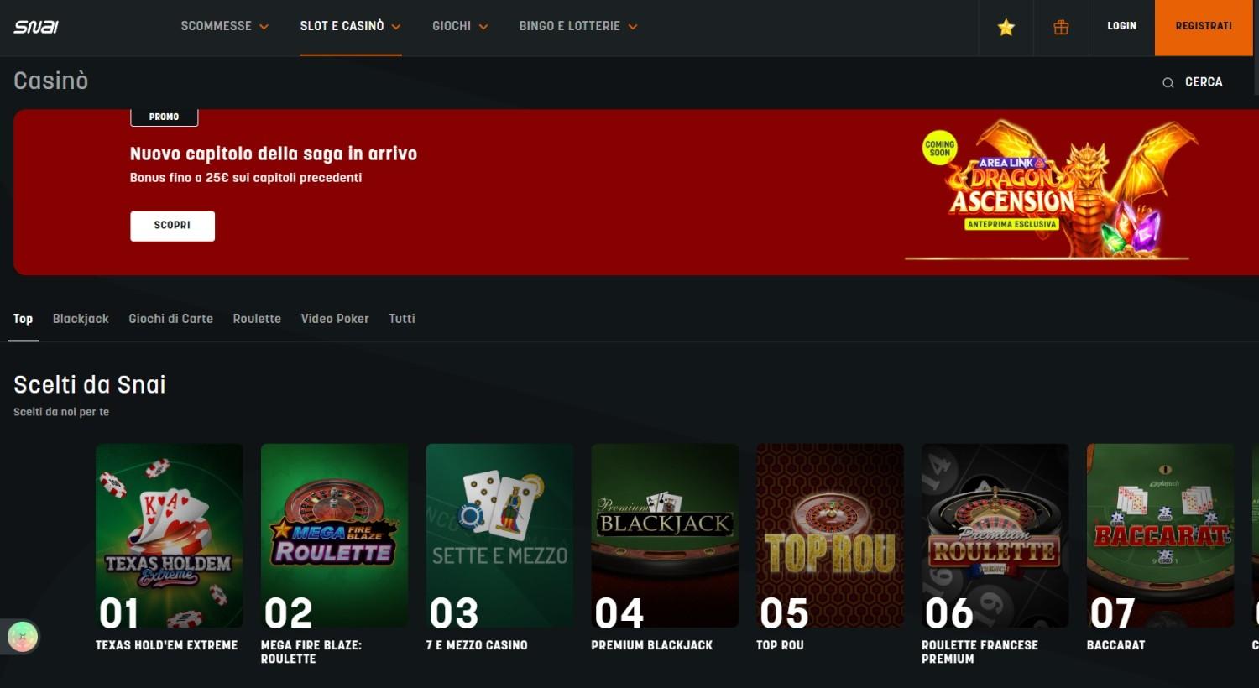Launch the Mega Fire Blaze Roulette tile

tap(334, 535)
